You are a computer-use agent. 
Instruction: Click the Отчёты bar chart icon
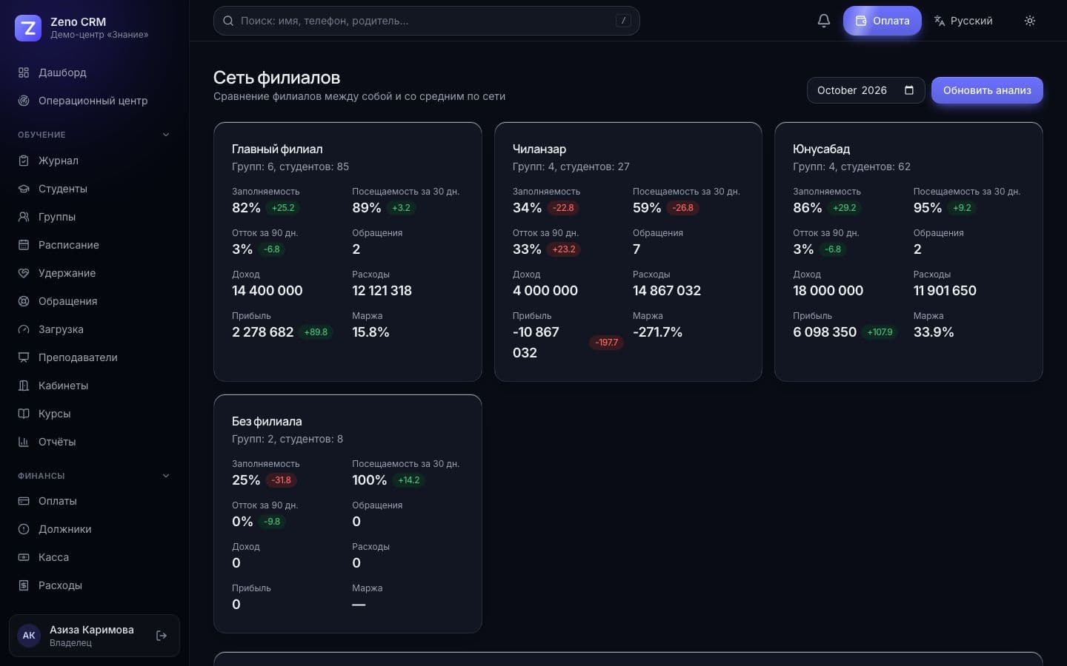pyautogui.click(x=24, y=442)
